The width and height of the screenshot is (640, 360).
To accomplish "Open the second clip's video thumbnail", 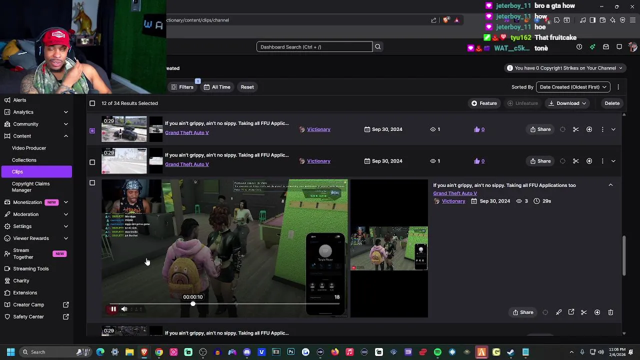I will coord(124,161).
